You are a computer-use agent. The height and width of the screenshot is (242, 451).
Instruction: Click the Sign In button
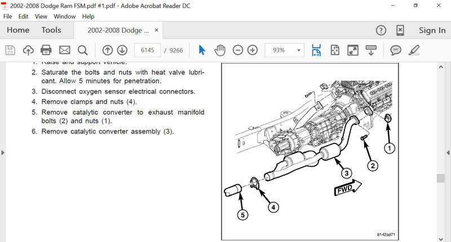pyautogui.click(x=432, y=30)
